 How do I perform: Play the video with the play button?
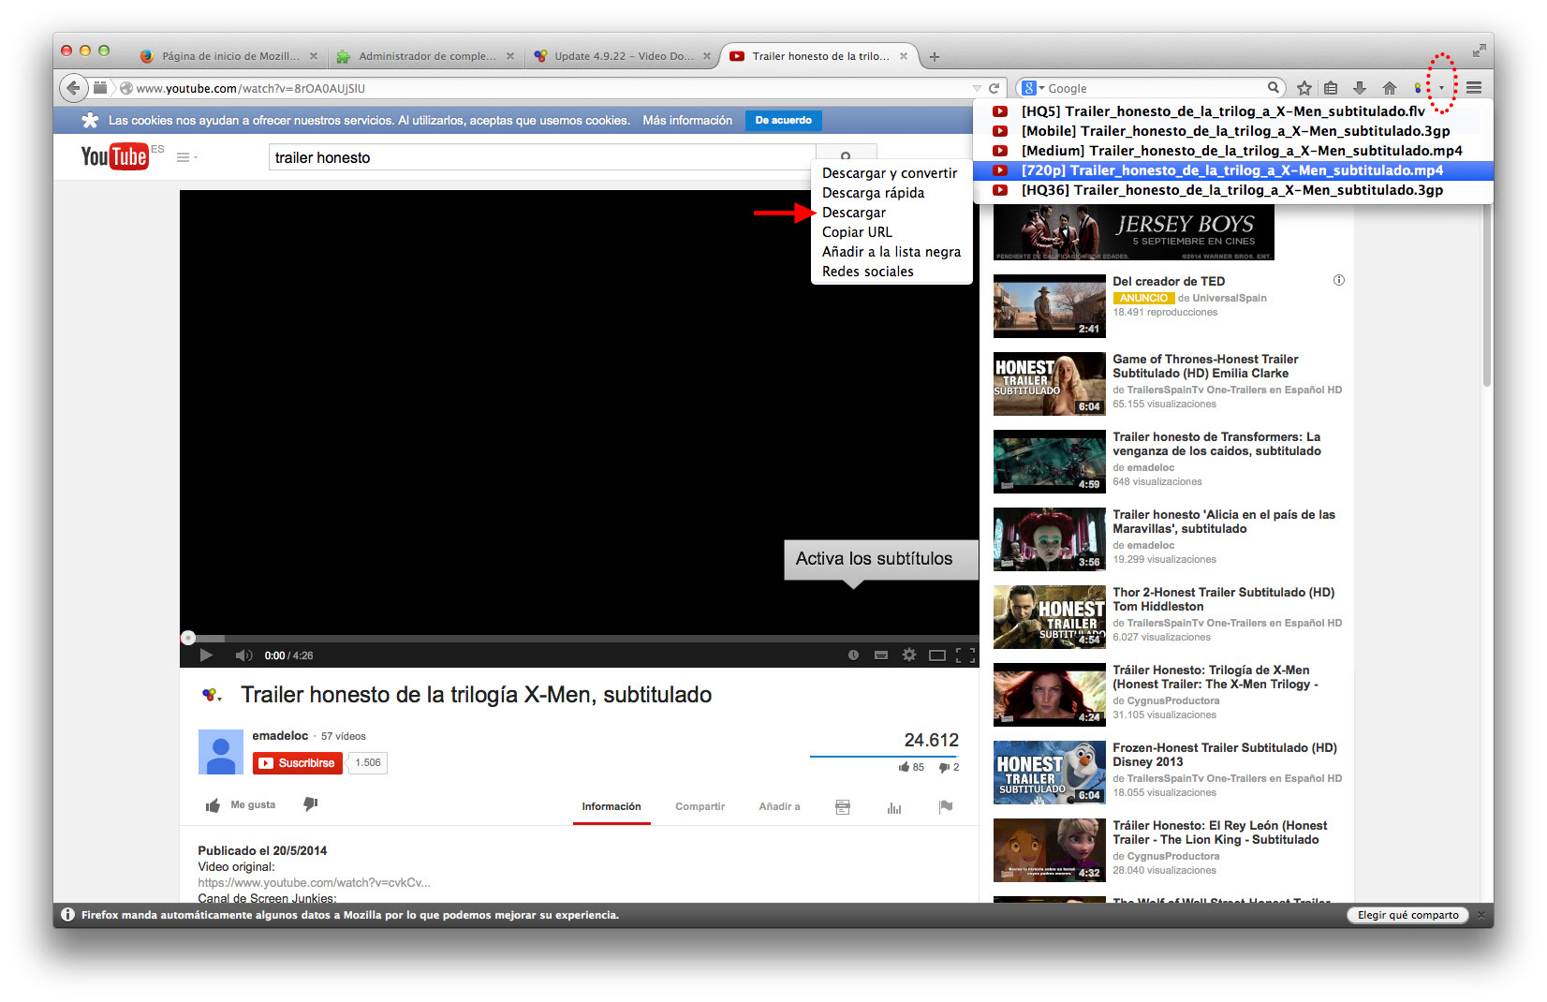(x=206, y=656)
